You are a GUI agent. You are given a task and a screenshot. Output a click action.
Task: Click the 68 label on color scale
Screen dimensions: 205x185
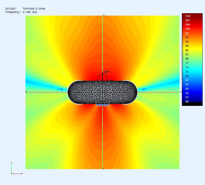[187, 76]
